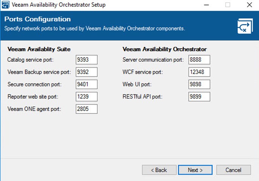Viewport: 259px width, 181px height.
Task: Click the Veeam Availablity Suite section label
Action: coord(39,49)
